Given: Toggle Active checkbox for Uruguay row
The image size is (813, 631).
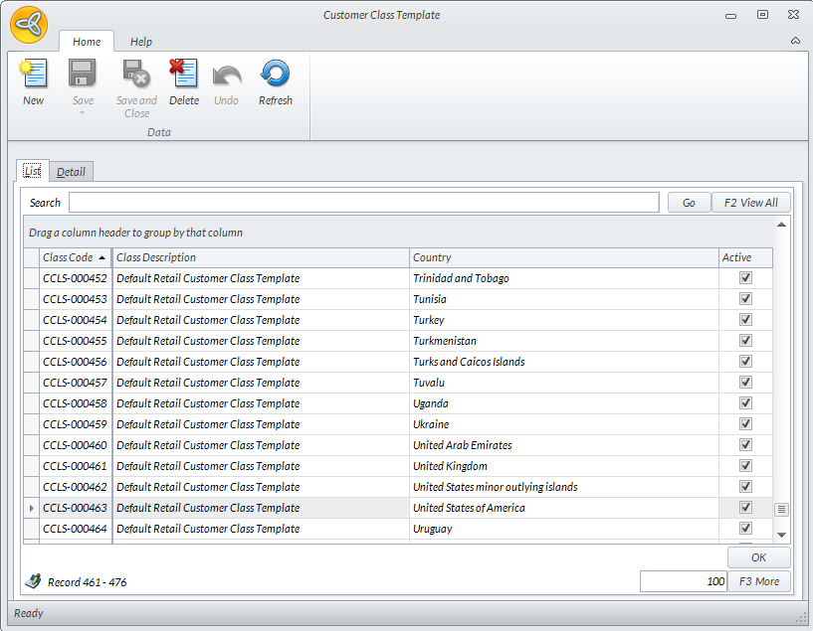Looking at the screenshot, I should (x=745, y=529).
